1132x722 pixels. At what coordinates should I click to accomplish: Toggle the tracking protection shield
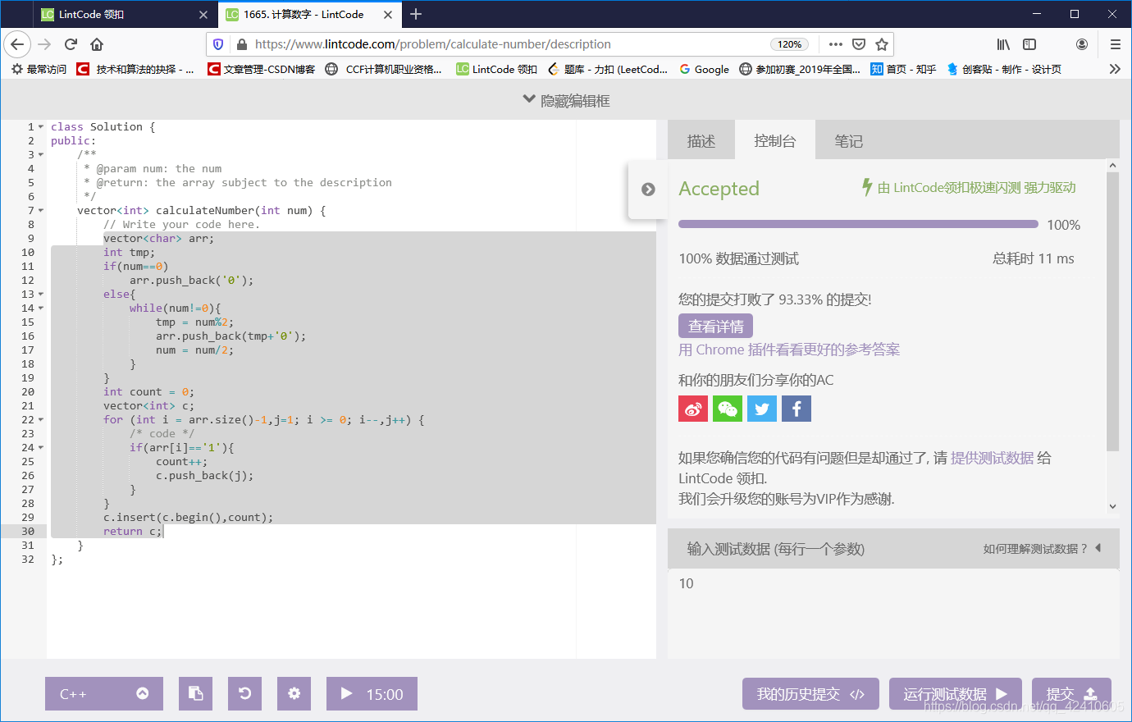[217, 44]
